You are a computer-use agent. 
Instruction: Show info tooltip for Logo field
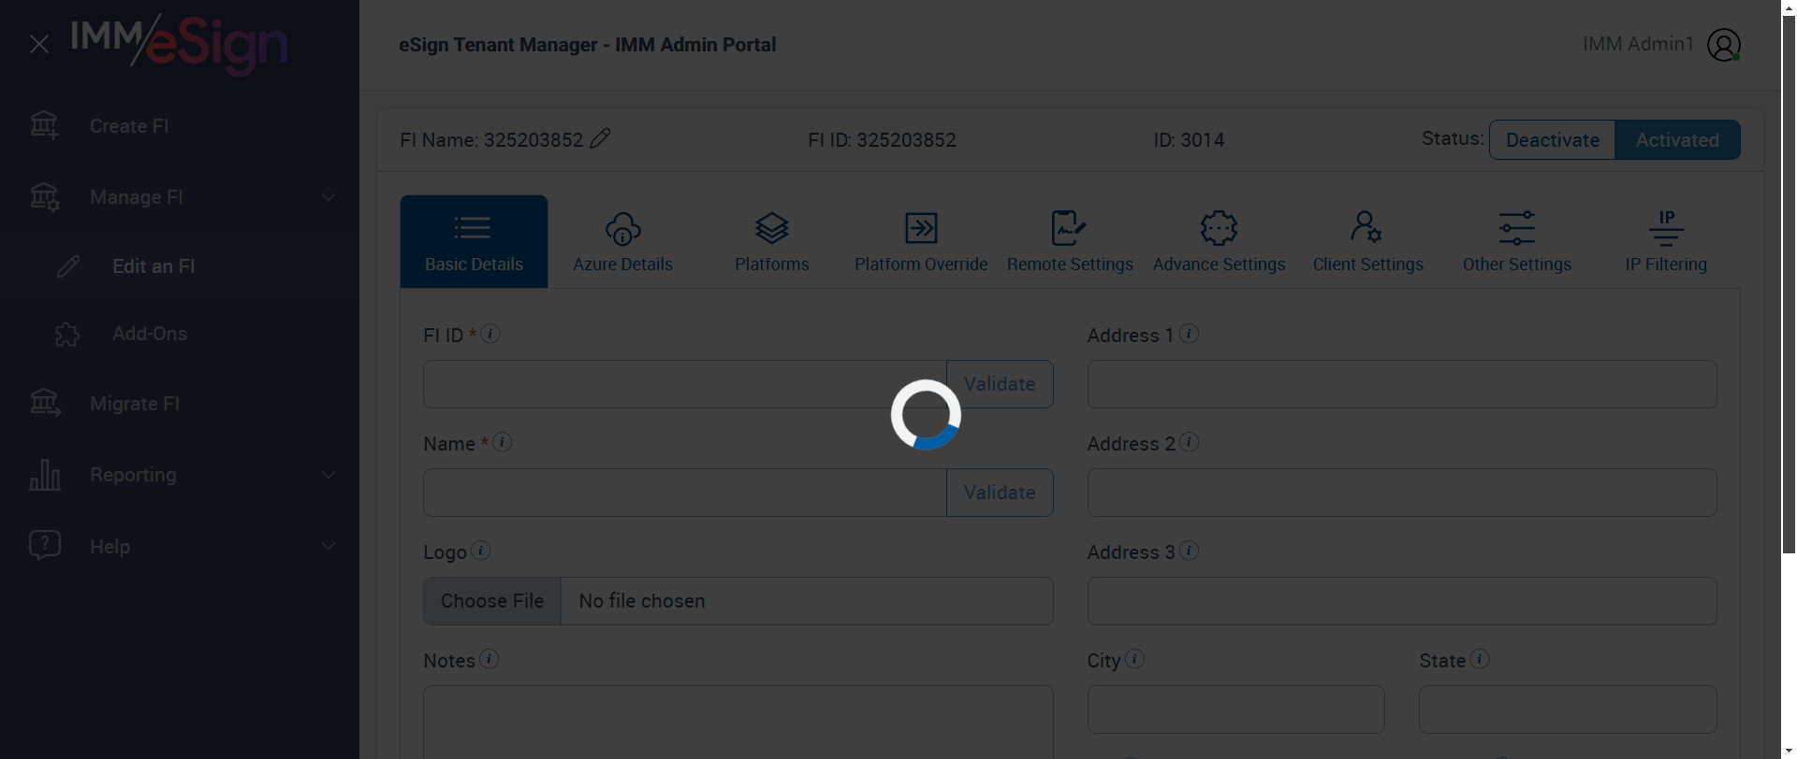coord(481,551)
